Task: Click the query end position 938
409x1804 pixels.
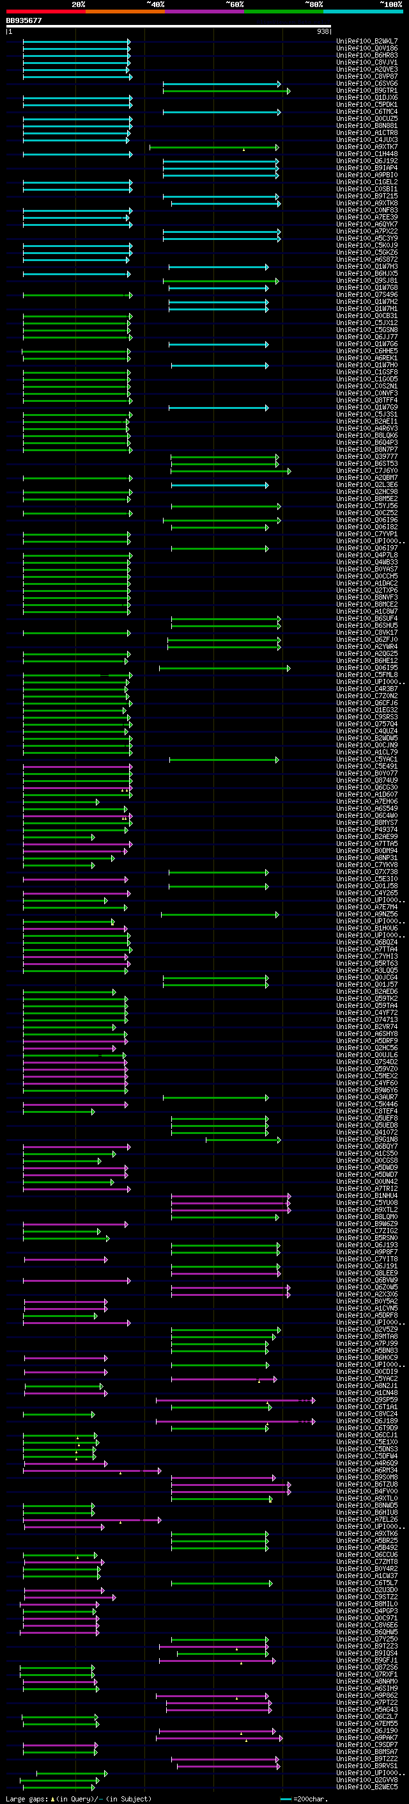Action: 322,31
